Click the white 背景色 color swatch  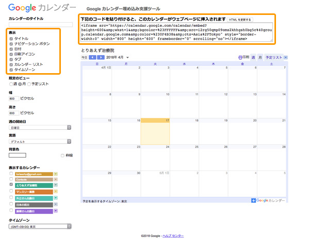[x=18, y=155]
